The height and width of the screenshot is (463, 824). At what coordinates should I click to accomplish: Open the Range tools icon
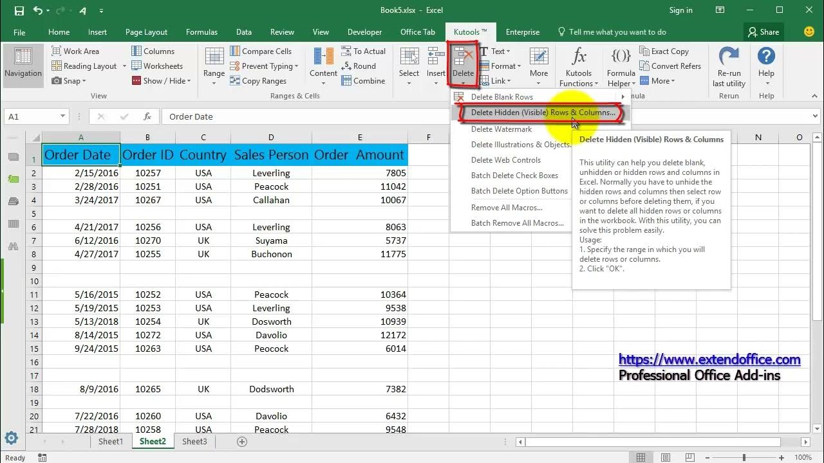[x=214, y=64]
